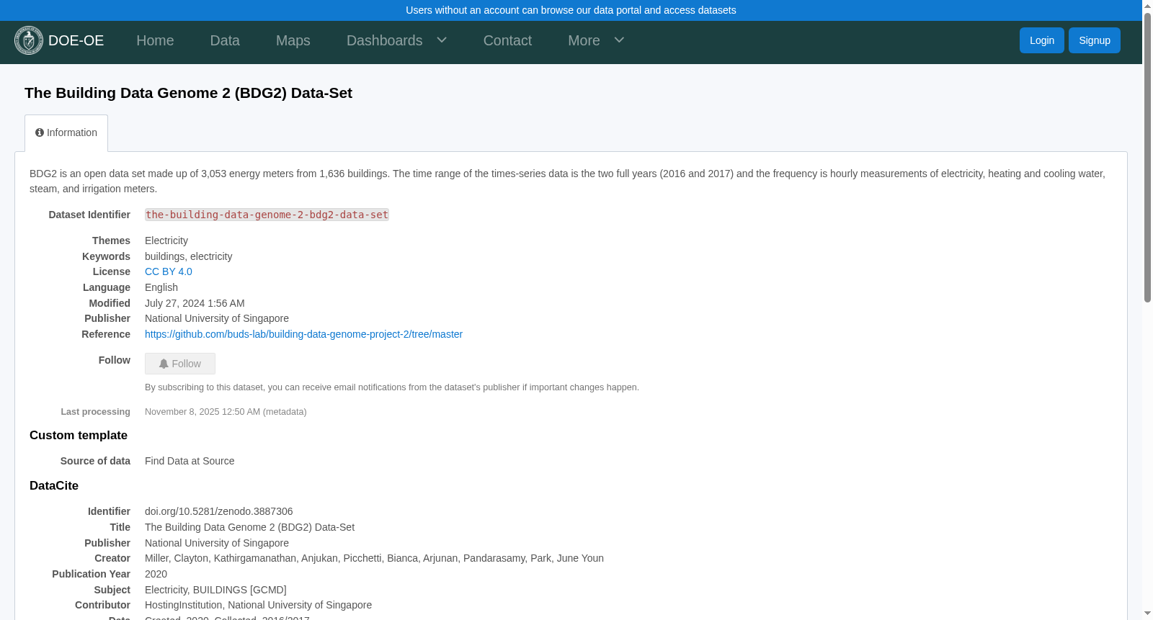Click the Themes value 'Electricity'
The width and height of the screenshot is (1153, 620).
pos(166,241)
